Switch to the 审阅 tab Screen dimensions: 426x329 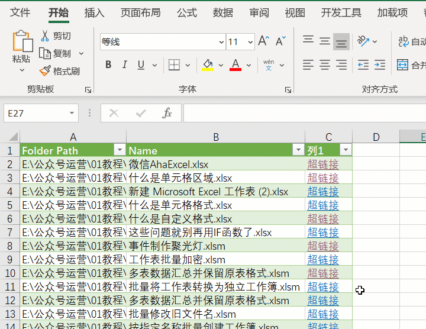coord(259,13)
